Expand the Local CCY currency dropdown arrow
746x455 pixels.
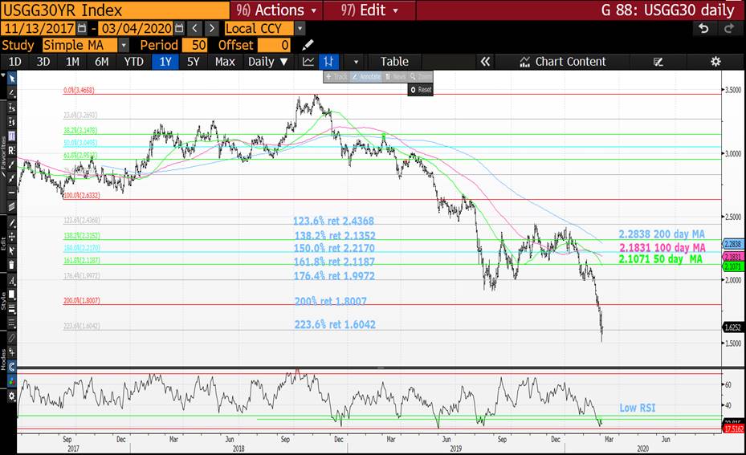coord(300,29)
